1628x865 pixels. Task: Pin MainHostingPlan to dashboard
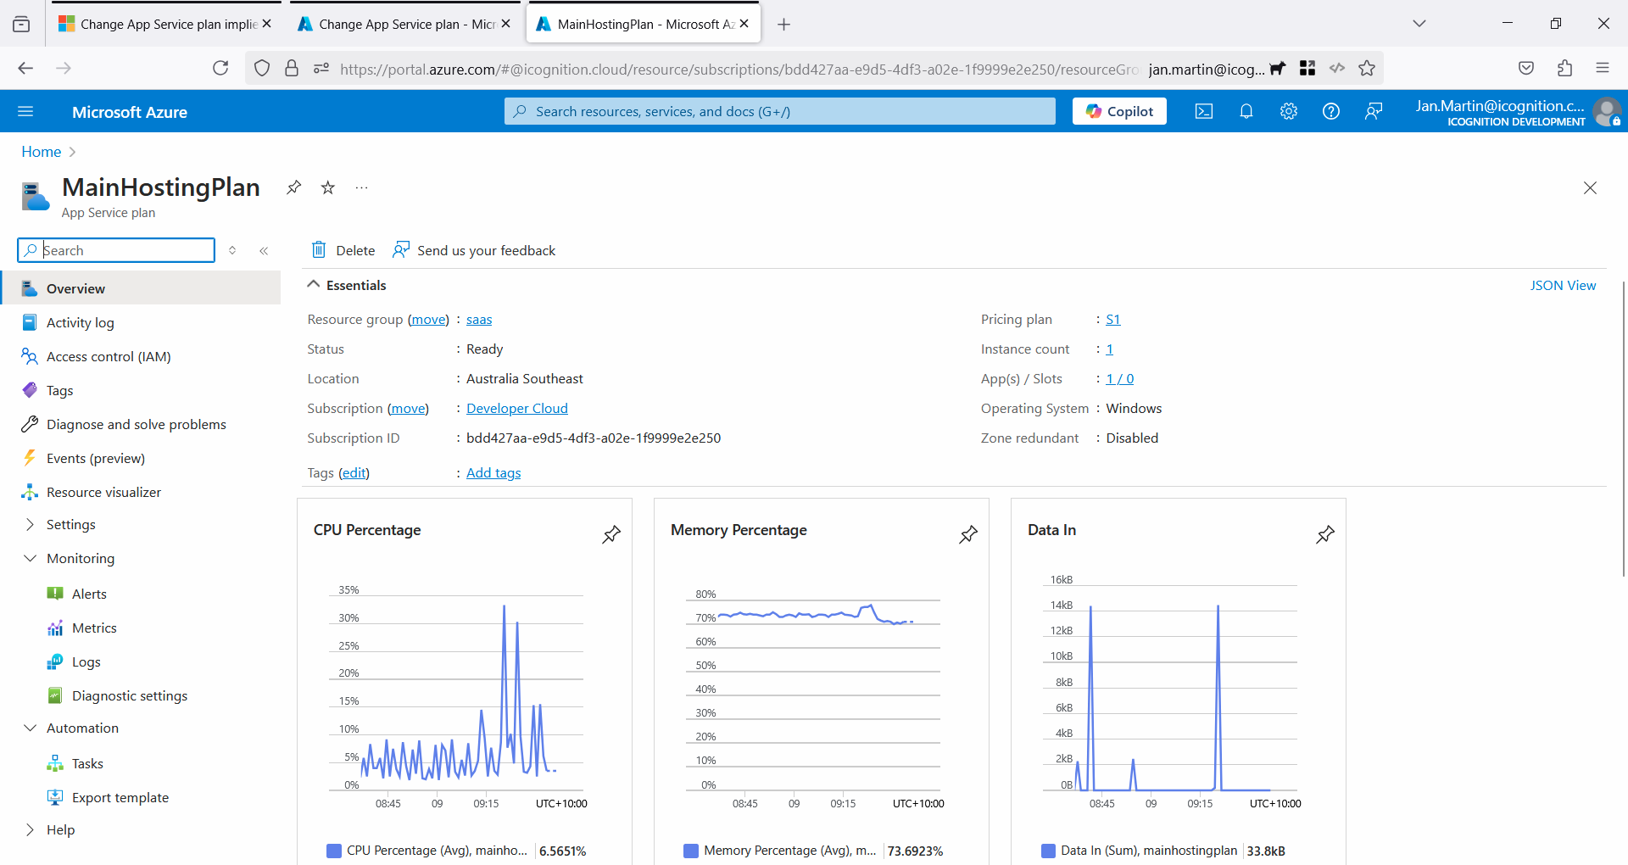pyautogui.click(x=293, y=187)
